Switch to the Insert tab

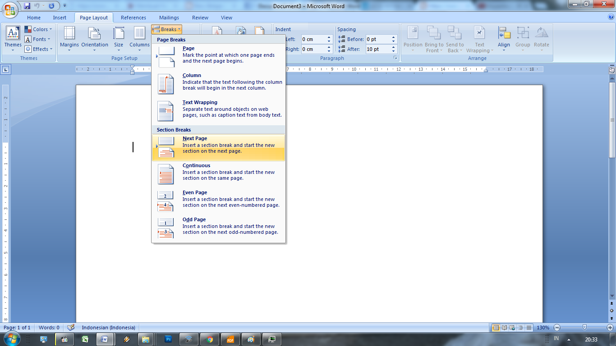point(60,18)
